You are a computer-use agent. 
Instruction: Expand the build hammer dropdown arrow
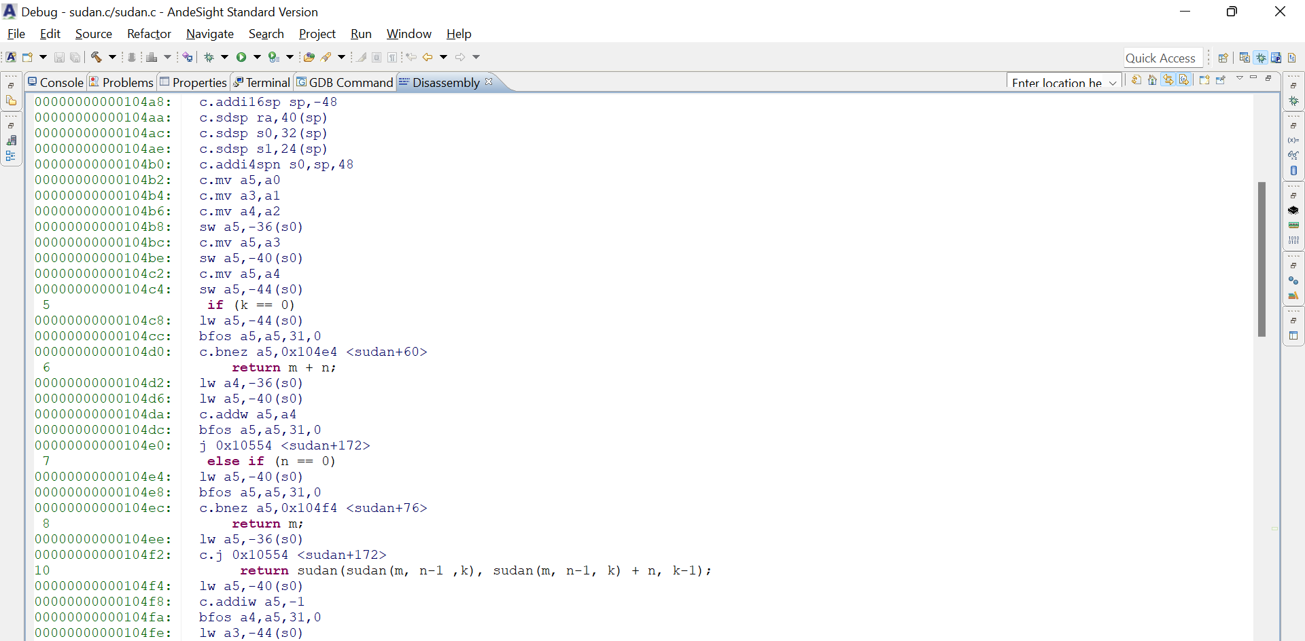112,57
